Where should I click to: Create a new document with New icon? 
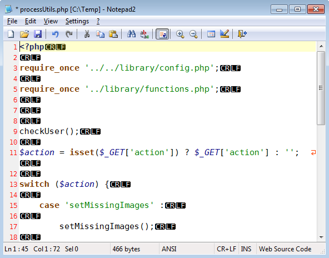[11, 34]
